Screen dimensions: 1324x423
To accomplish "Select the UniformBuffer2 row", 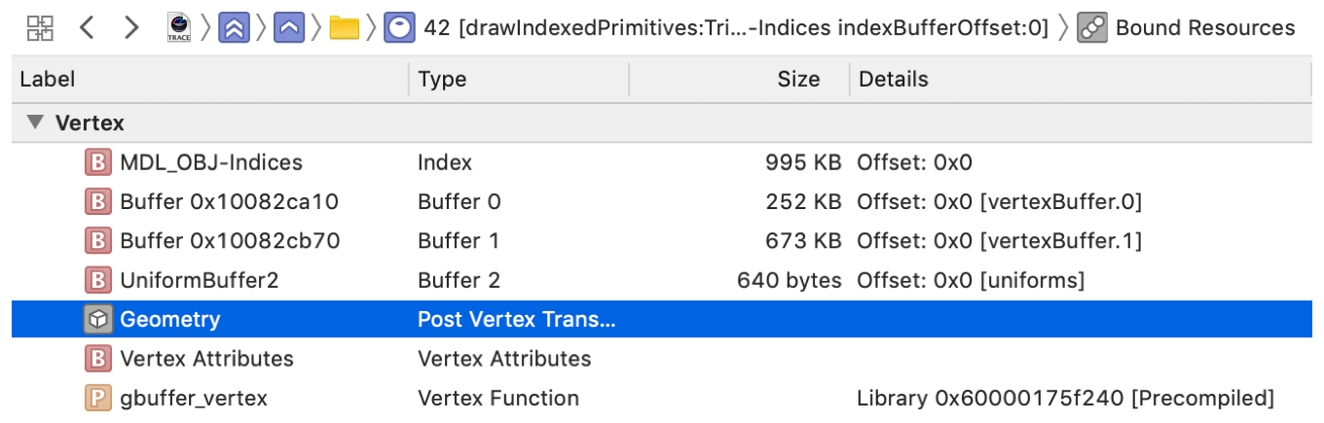I will (662, 280).
